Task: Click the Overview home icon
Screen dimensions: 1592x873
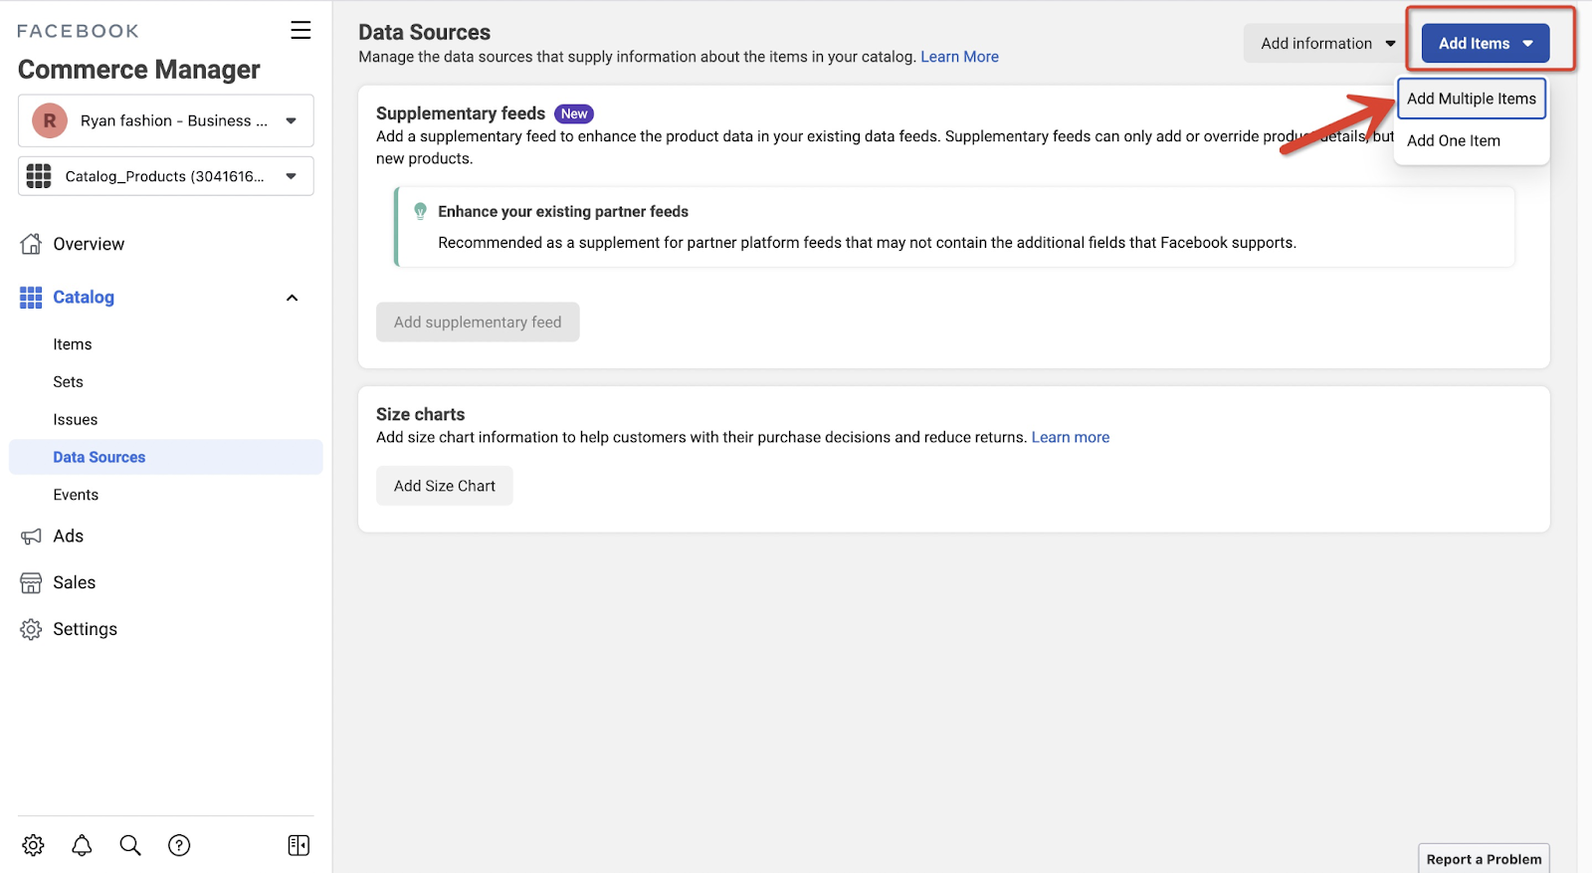Action: point(31,244)
